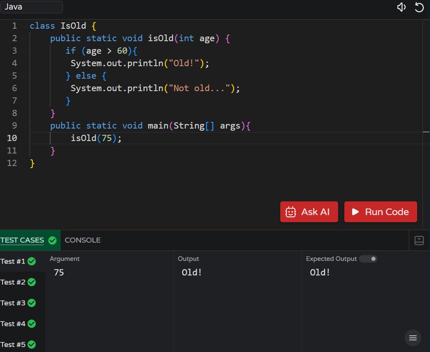430x352 pixels.
Task: Mute sound using the speaker icon
Action: (x=400, y=7)
